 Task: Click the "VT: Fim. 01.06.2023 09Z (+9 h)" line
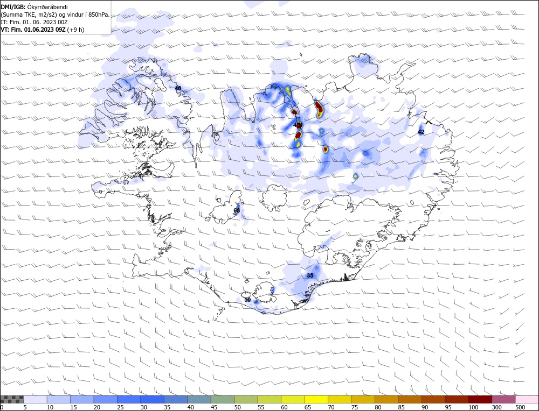click(x=42, y=30)
